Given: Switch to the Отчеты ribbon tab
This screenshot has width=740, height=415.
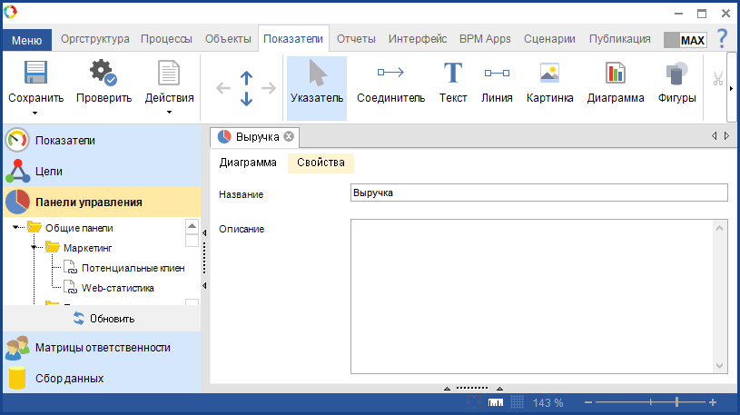Looking at the screenshot, I should (356, 39).
